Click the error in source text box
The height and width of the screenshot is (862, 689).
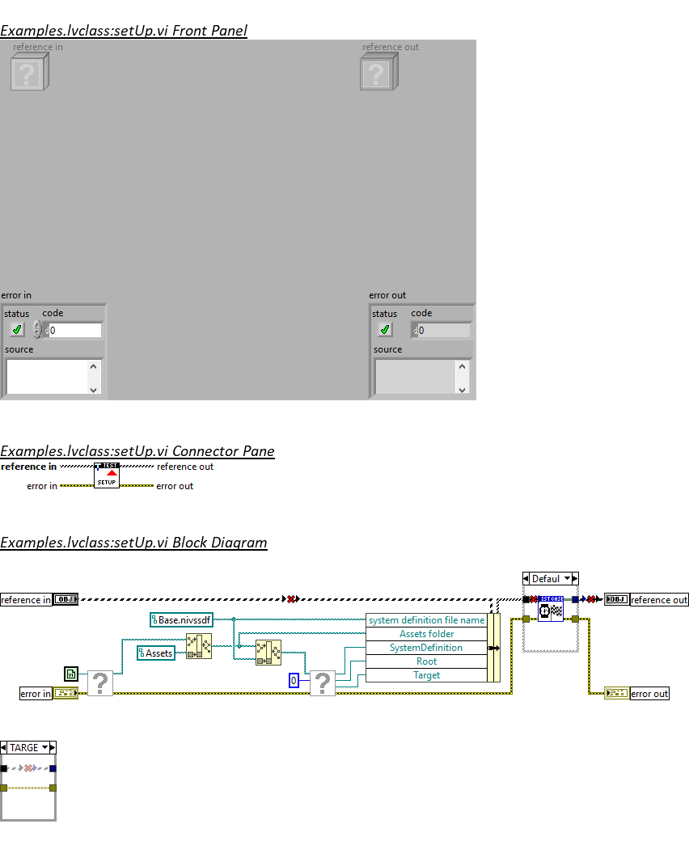click(x=47, y=377)
